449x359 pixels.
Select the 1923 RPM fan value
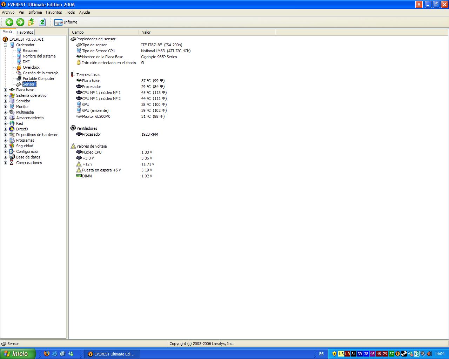150,134
